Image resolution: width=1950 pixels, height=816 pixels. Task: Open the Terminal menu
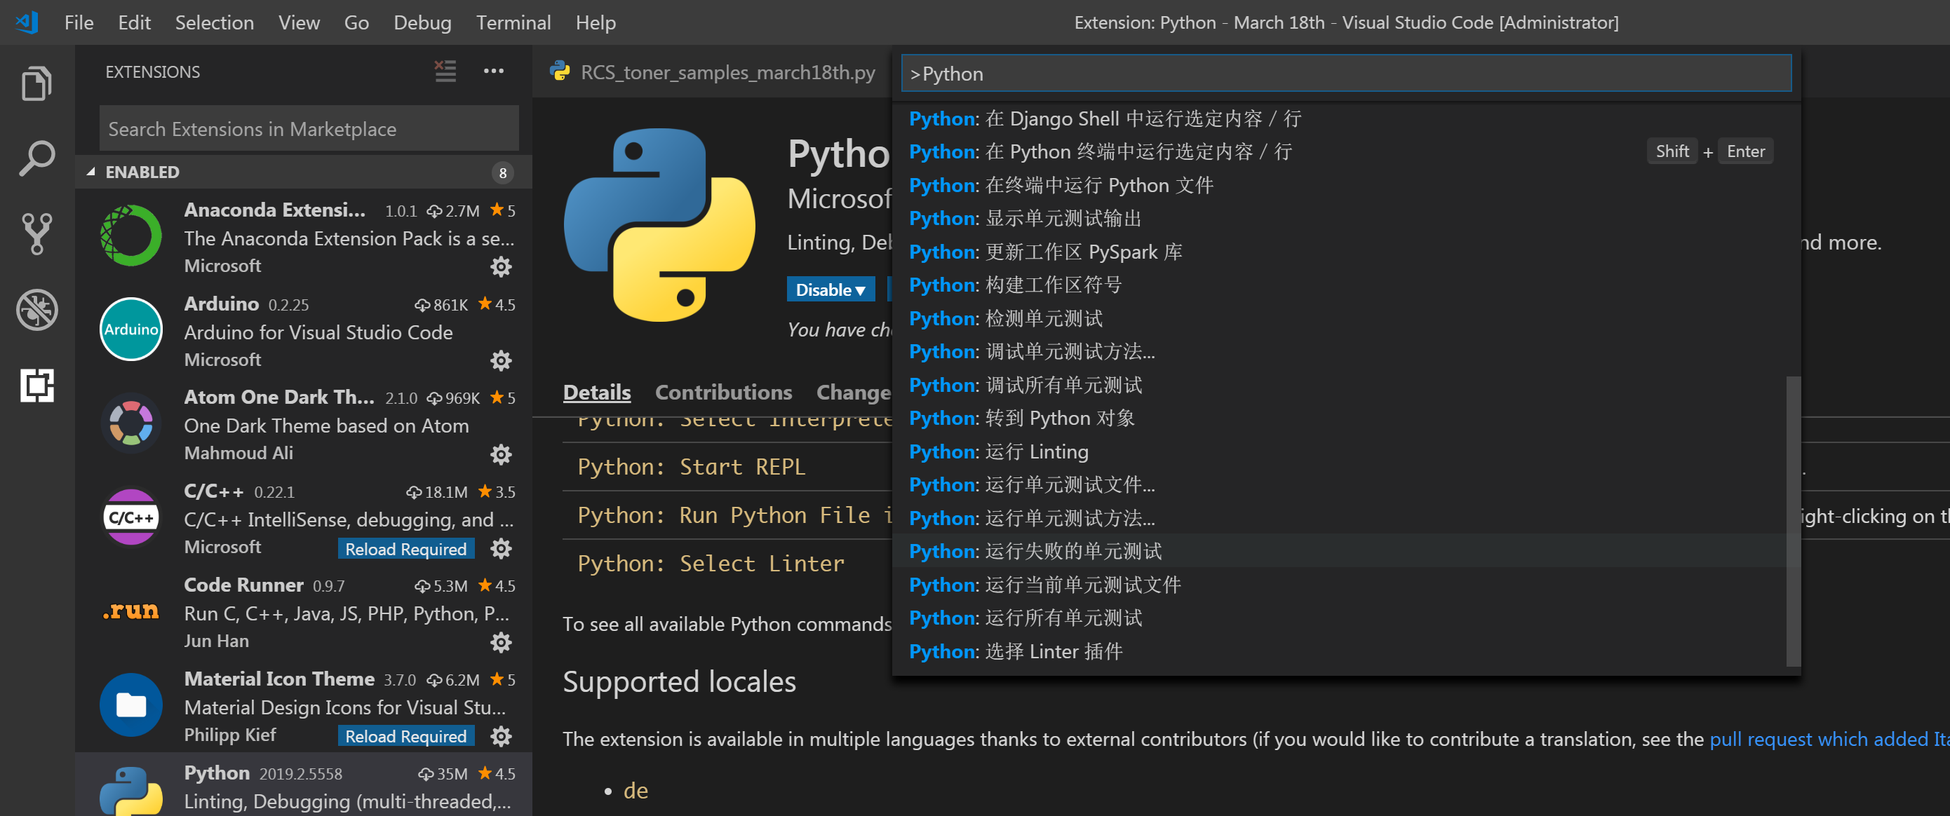[513, 22]
